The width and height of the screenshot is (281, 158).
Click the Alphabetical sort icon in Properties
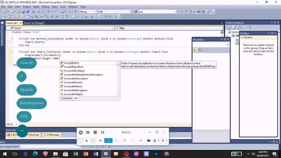tap(200, 50)
